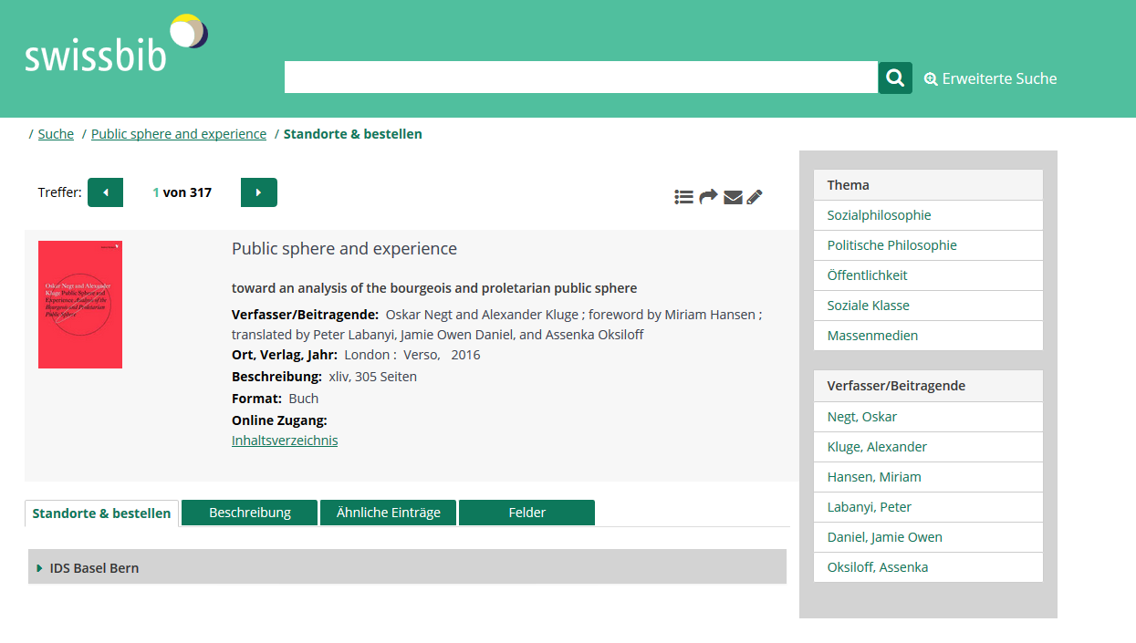Switch to the Beschreibung tab
The height and width of the screenshot is (643, 1136).
pos(249,513)
